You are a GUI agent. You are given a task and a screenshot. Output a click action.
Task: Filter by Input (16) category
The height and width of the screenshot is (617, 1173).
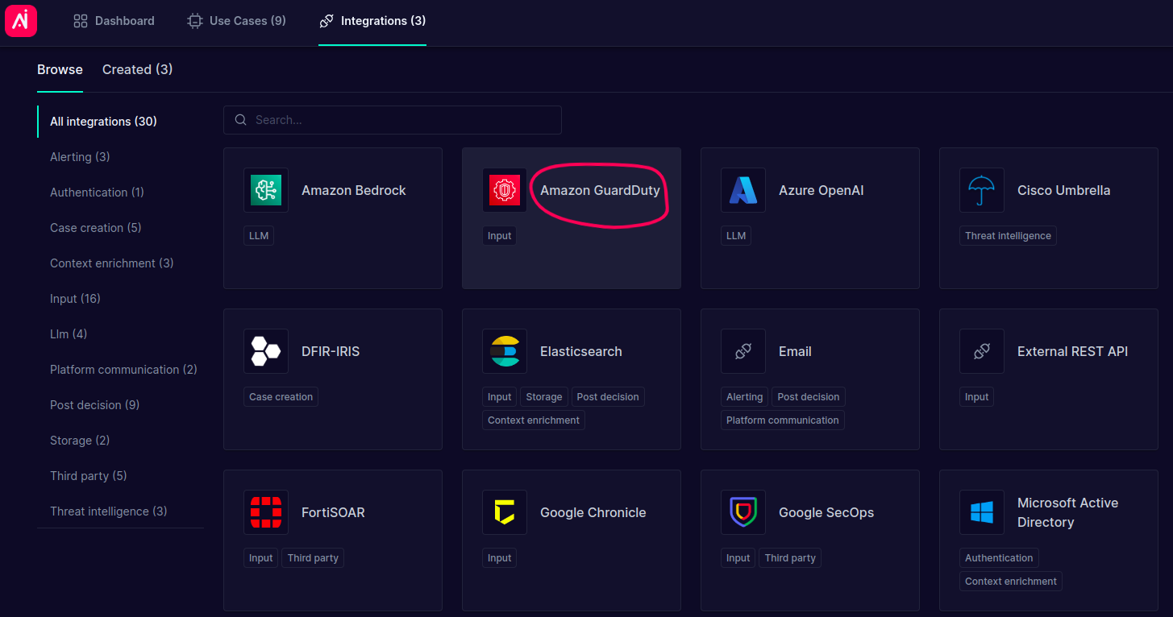tap(75, 299)
